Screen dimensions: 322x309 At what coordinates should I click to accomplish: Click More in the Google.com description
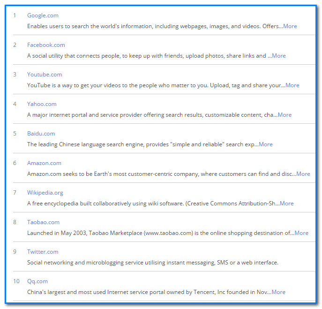click(x=290, y=26)
